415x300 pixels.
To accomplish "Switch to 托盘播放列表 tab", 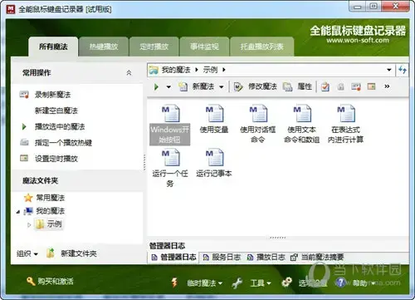I will pyautogui.click(x=261, y=47).
